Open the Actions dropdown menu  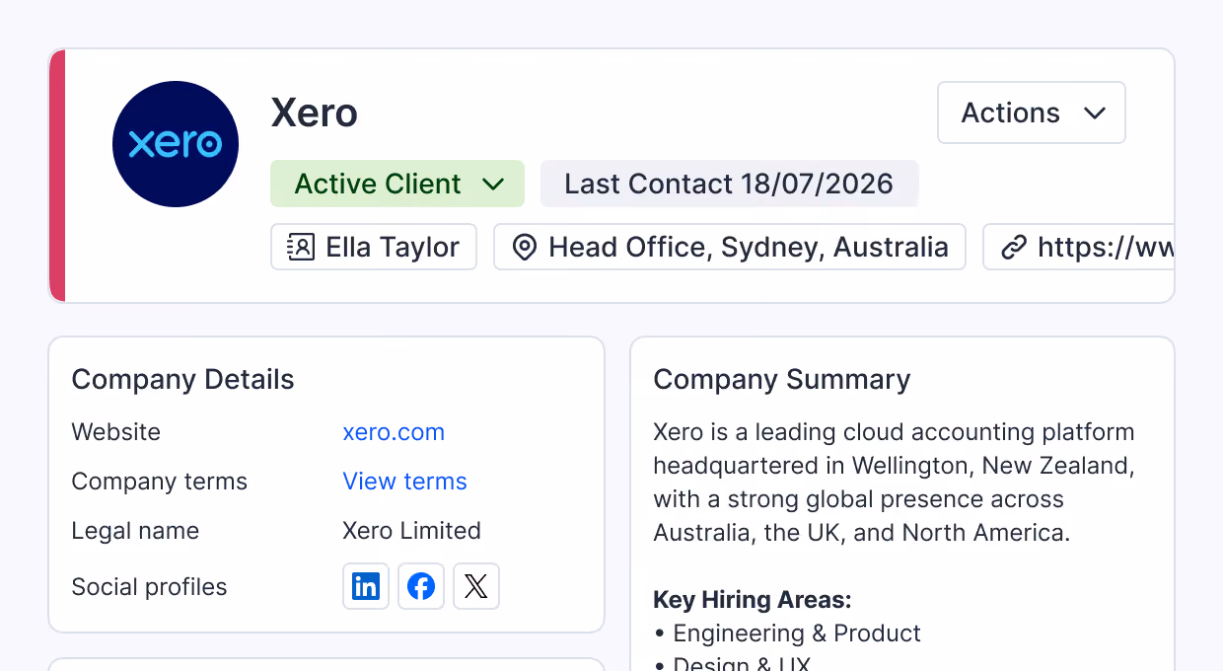click(1032, 112)
